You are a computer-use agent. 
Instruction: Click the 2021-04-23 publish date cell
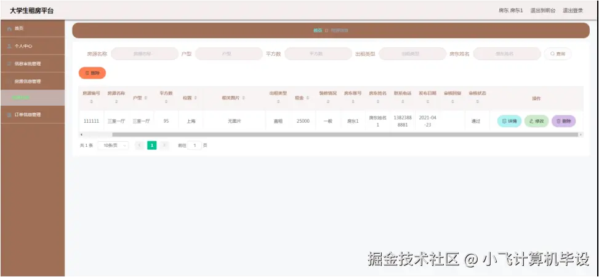427,121
